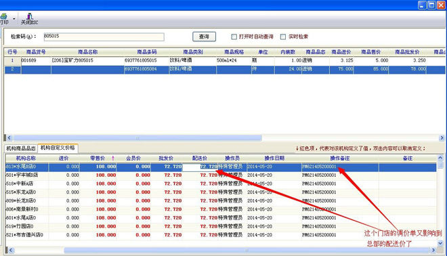Click the 关闭ESC close toolbar icon
The width and height of the screenshot is (447, 256).
pos(29,19)
